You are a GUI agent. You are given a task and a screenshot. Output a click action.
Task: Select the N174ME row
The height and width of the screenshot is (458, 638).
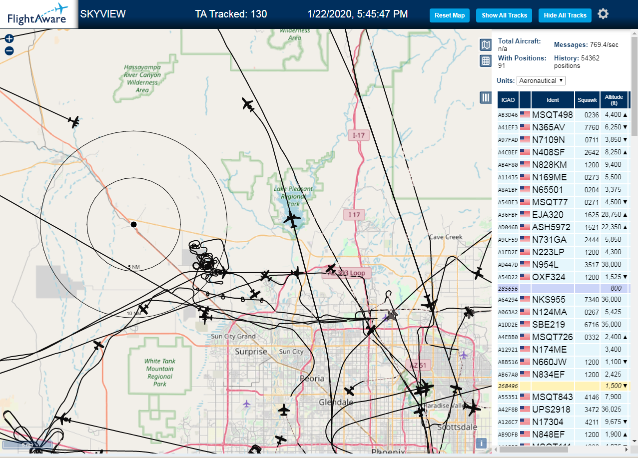[563, 349]
